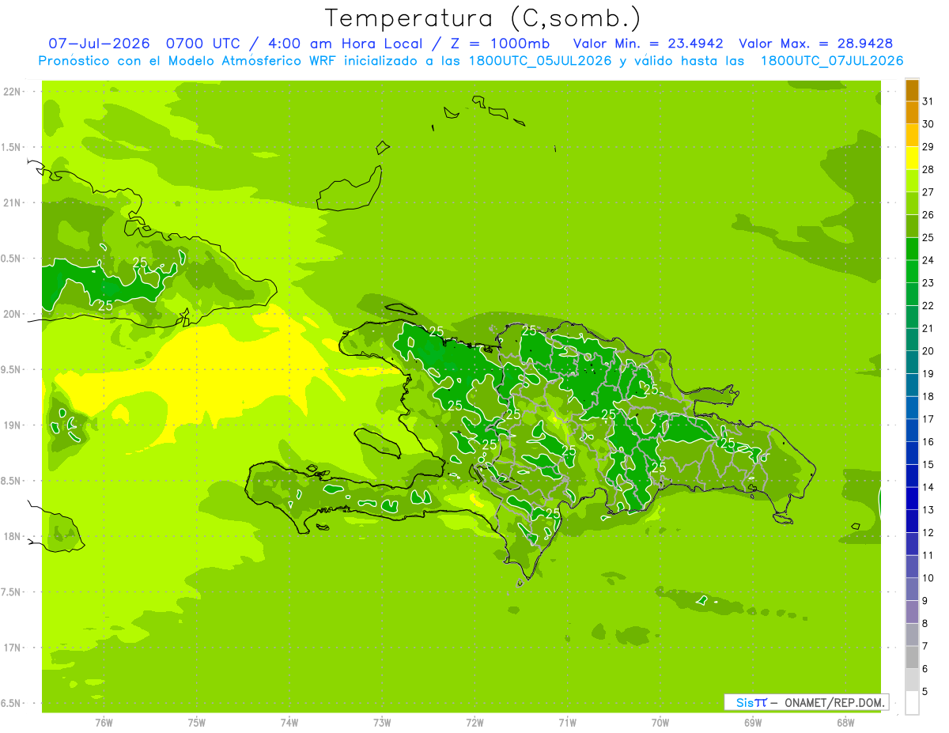The width and height of the screenshot is (949, 733).
Task: Click the purple 9 legend swatch
Action: (912, 590)
